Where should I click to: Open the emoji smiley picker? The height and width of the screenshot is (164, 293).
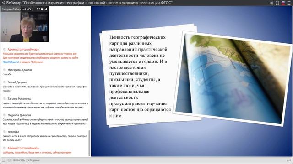click(x=9, y=160)
